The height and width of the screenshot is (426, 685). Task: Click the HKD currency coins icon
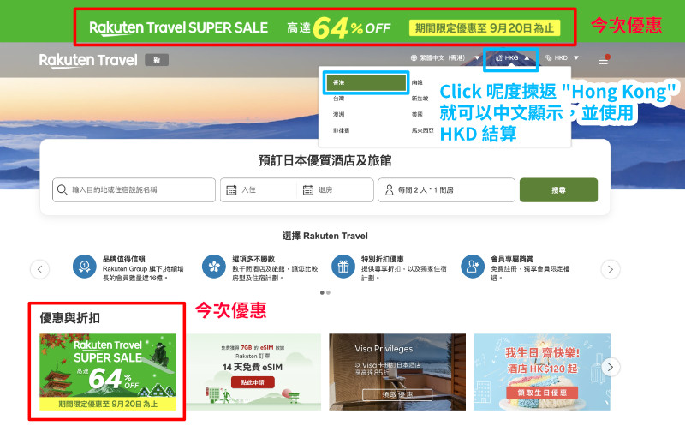coord(549,57)
